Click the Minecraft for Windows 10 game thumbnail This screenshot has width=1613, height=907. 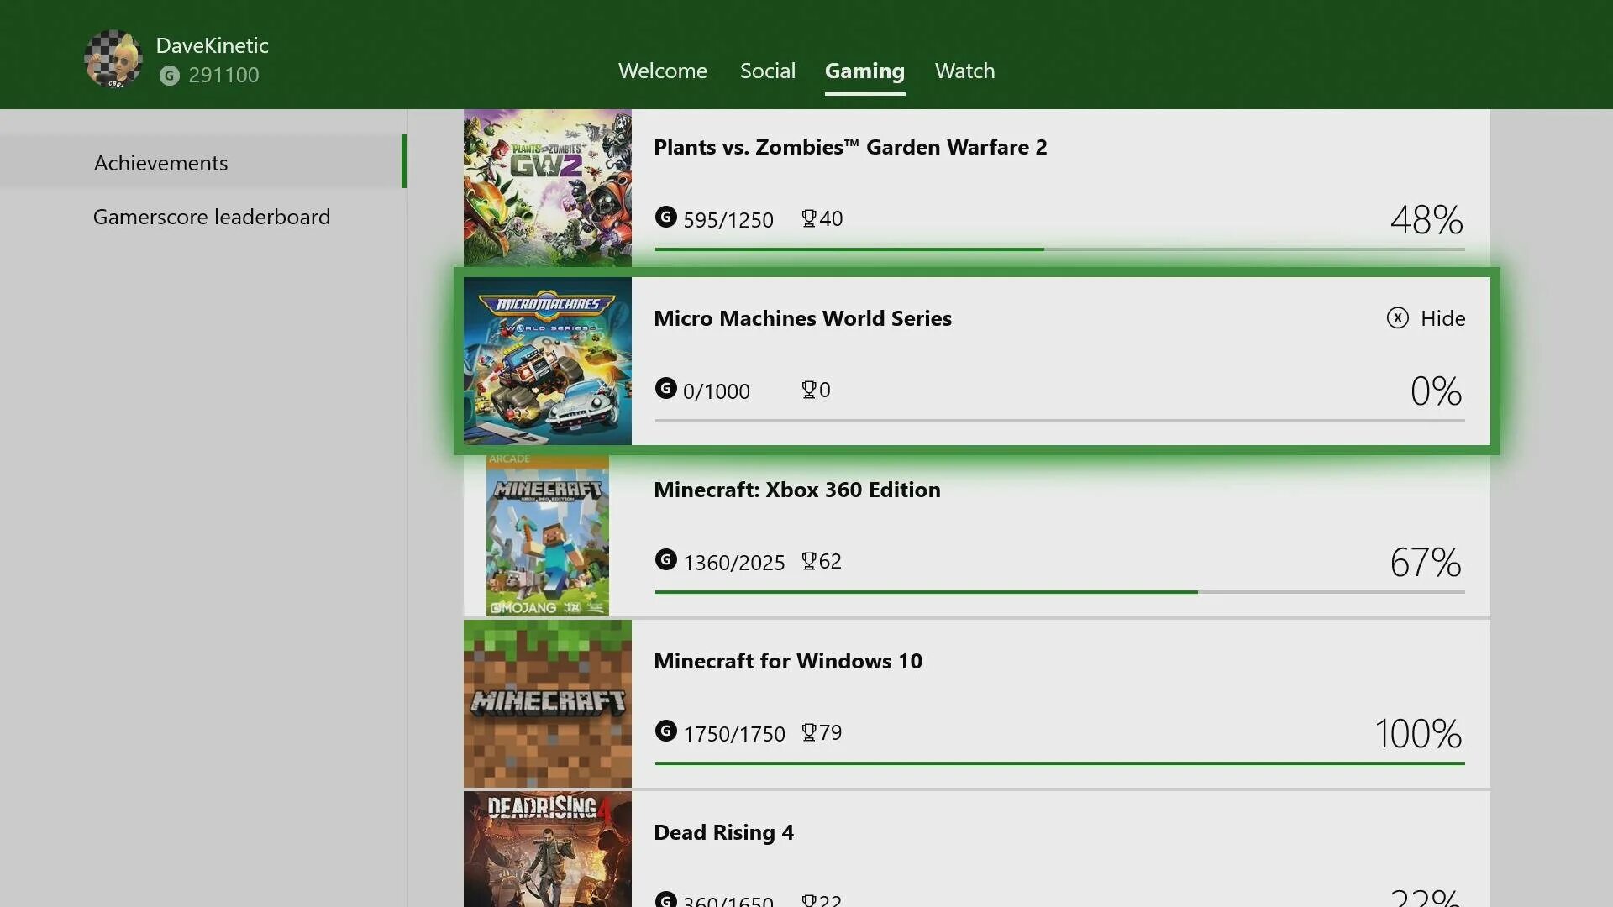coord(547,705)
